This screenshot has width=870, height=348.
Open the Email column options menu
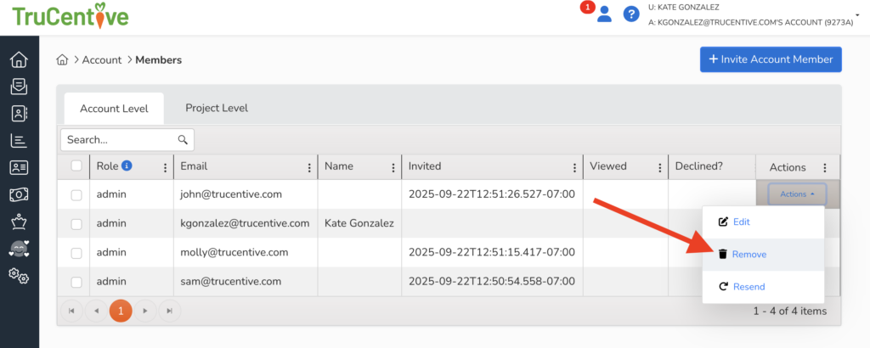pos(308,168)
